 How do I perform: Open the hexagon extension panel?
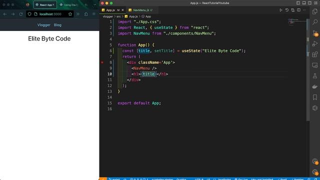315,108
